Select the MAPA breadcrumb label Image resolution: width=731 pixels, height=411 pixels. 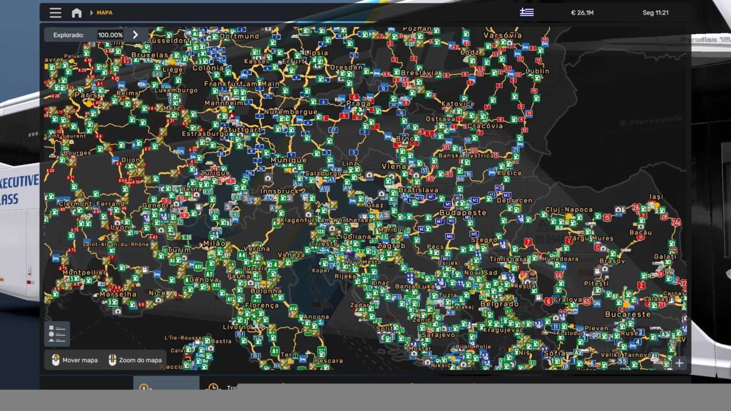(105, 13)
